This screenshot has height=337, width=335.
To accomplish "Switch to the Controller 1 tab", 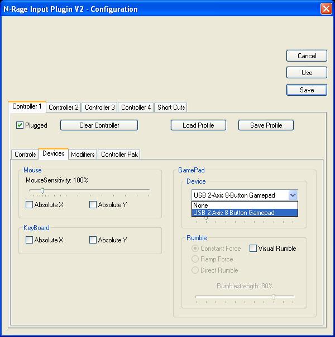I will 27,106.
